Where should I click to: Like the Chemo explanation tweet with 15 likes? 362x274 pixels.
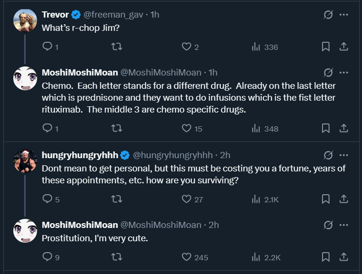tap(187, 128)
